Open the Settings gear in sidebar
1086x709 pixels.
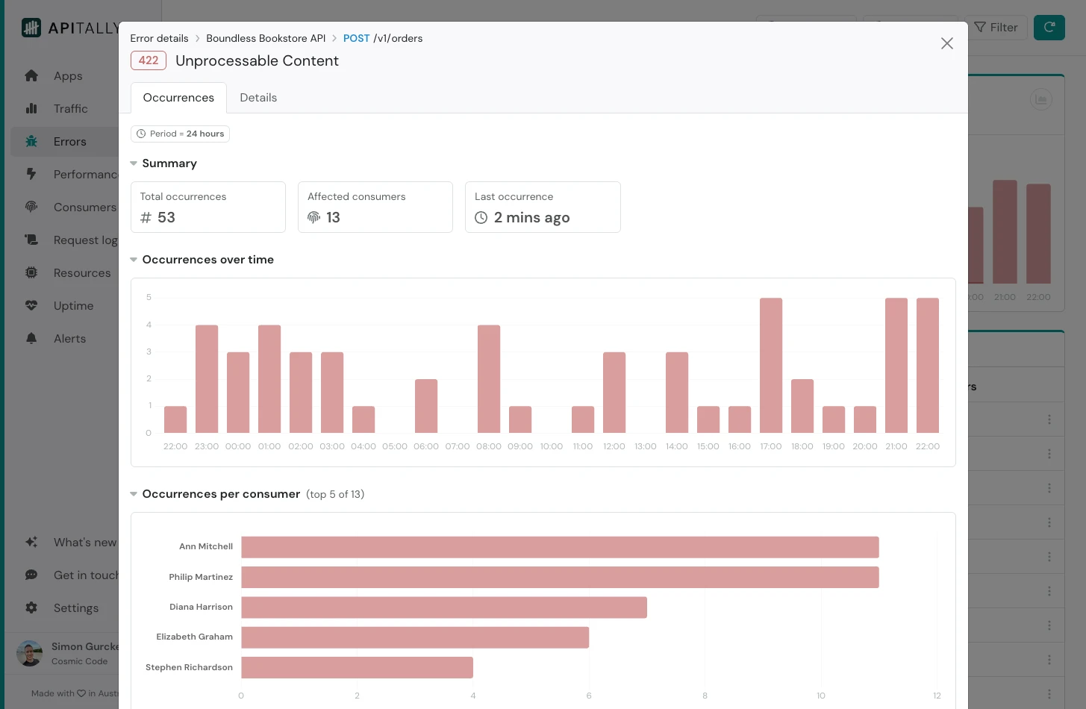(x=31, y=608)
